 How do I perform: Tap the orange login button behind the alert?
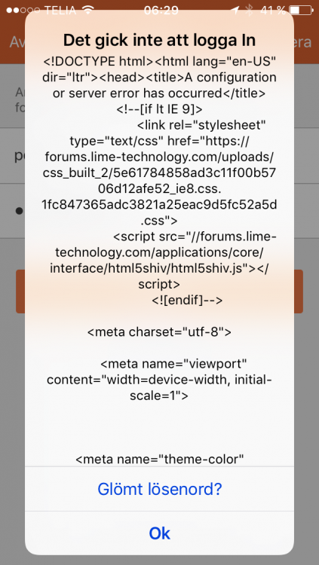[160, 291]
